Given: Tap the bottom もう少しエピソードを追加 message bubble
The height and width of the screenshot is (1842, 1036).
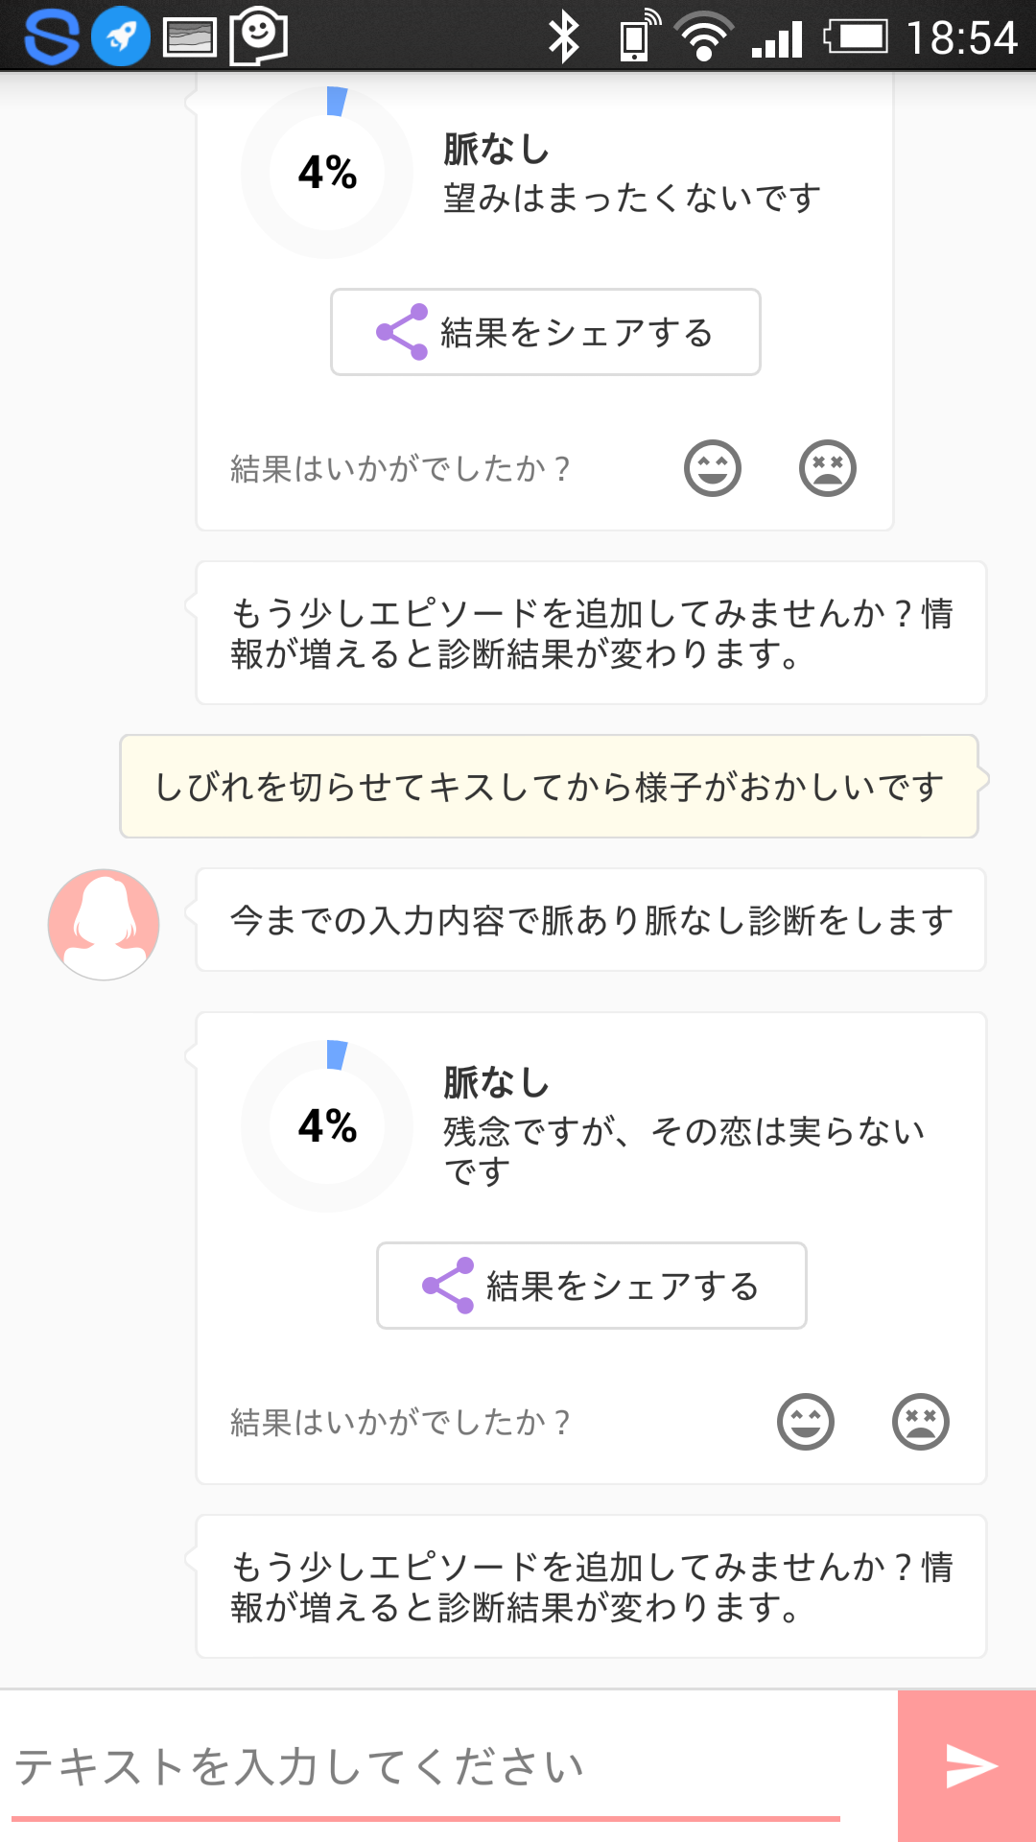Looking at the screenshot, I should coord(591,1587).
